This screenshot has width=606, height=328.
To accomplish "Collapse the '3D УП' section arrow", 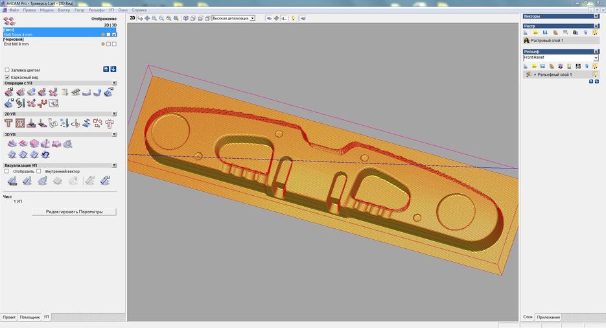I will 115,134.
